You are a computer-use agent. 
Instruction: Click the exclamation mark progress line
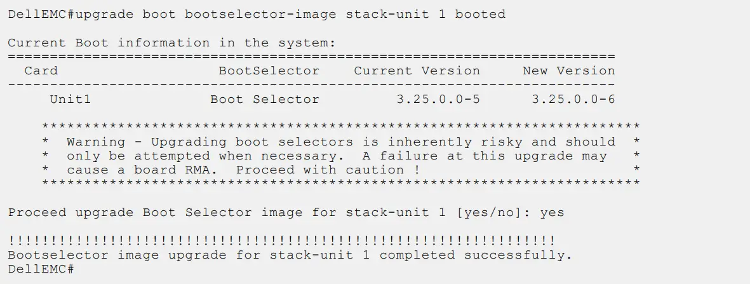281,241
